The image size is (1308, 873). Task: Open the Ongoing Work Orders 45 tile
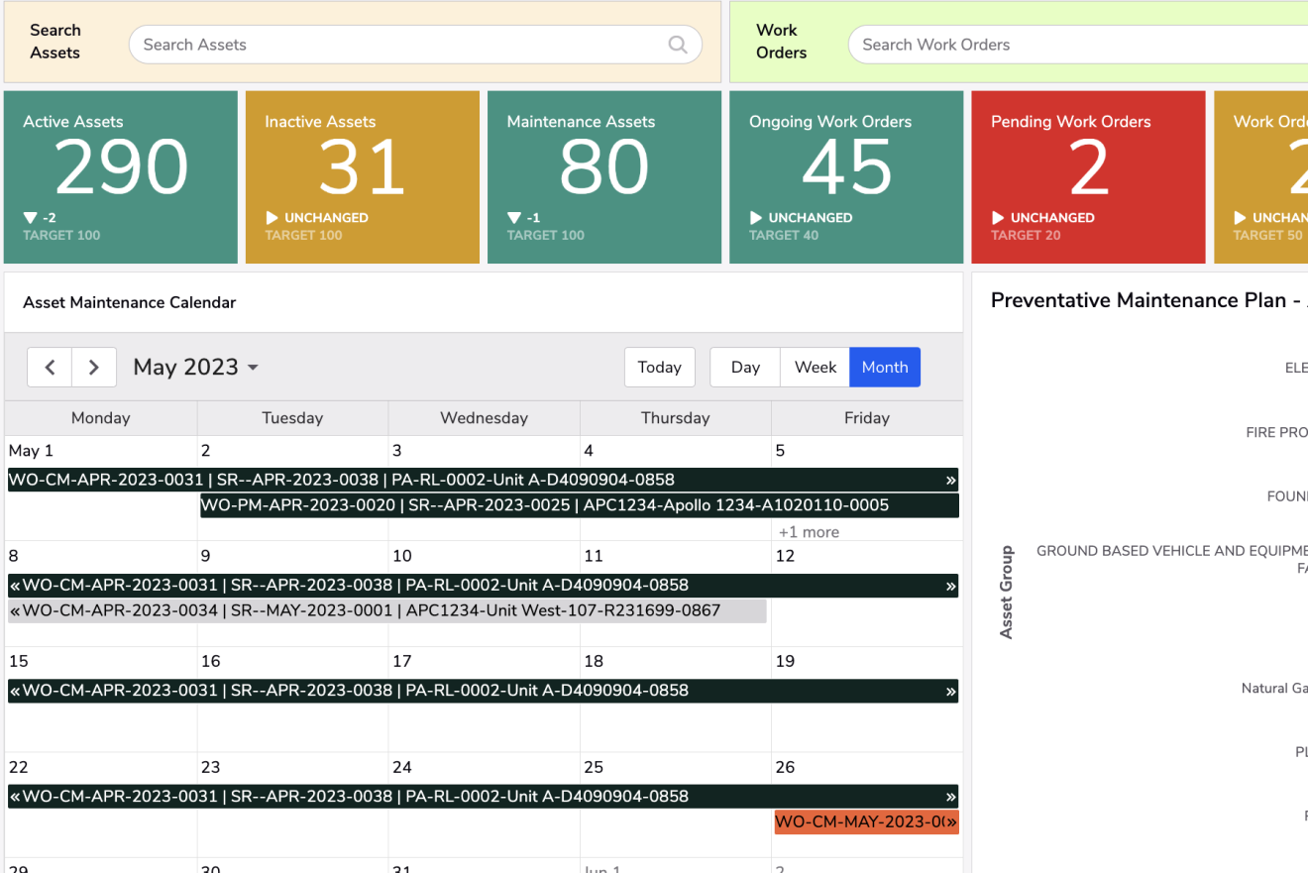(846, 177)
